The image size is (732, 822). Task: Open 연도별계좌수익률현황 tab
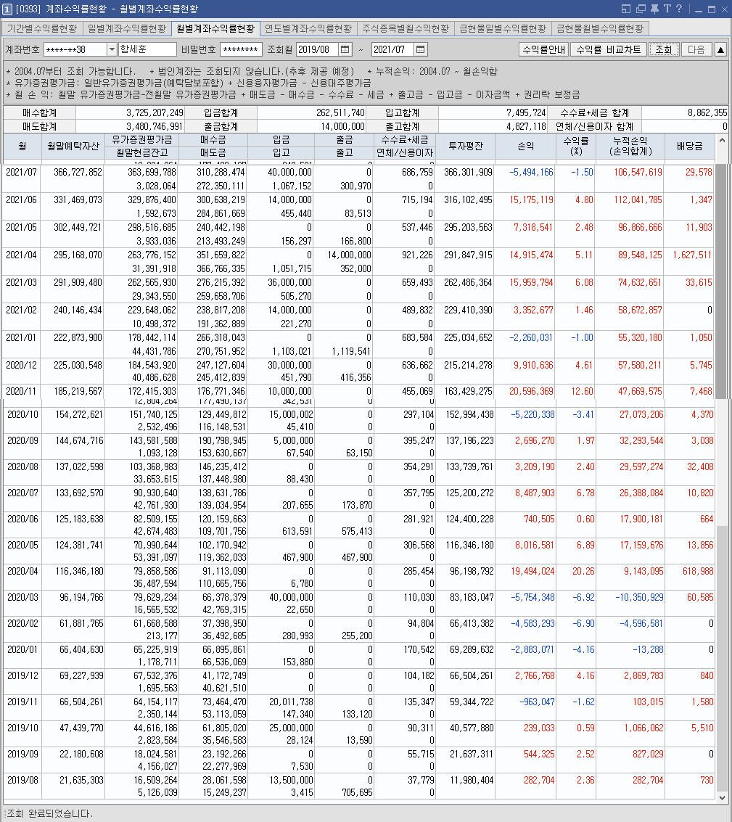(308, 28)
